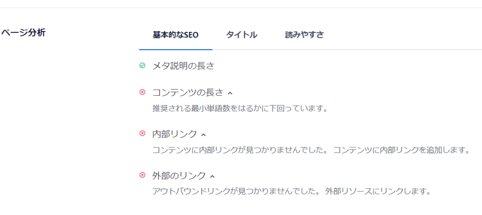Switch to the タイトル tab

(x=241, y=35)
